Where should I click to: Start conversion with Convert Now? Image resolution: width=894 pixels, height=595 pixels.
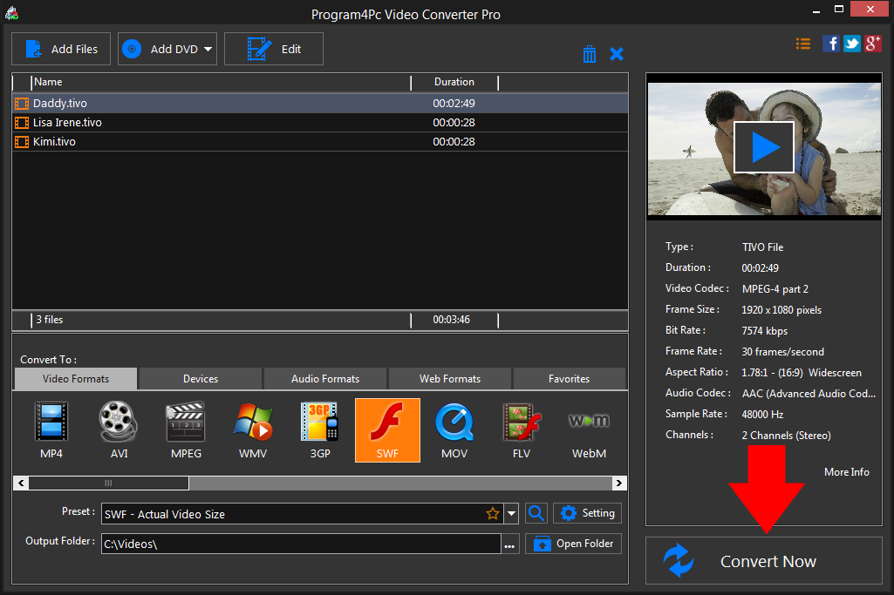click(764, 561)
